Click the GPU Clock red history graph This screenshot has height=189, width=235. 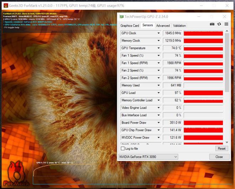click(203, 33)
